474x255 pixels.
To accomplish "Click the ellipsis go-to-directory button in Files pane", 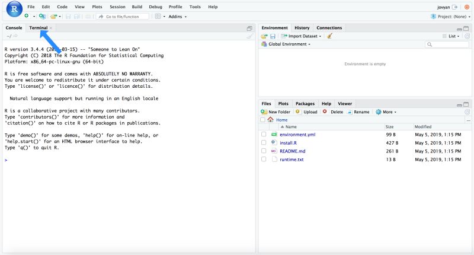I will pyautogui.click(x=468, y=120).
